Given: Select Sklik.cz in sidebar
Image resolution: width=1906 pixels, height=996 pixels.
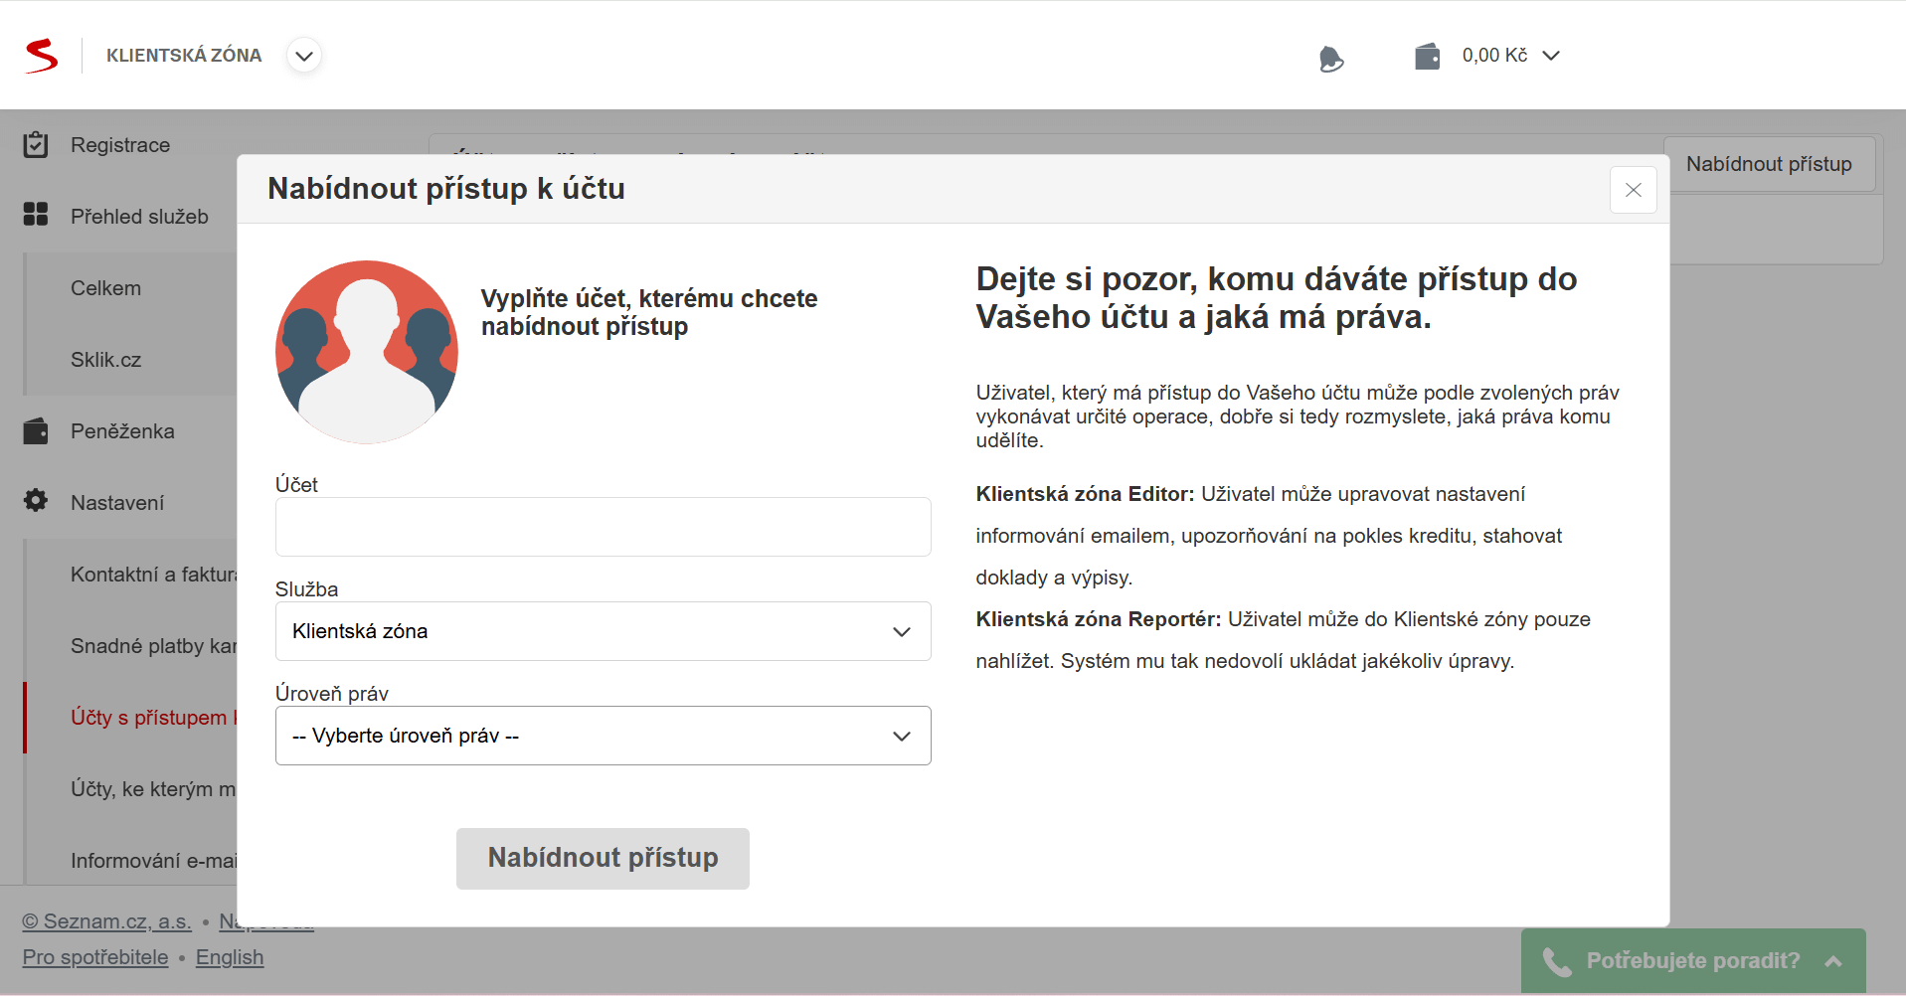Looking at the screenshot, I should [106, 360].
